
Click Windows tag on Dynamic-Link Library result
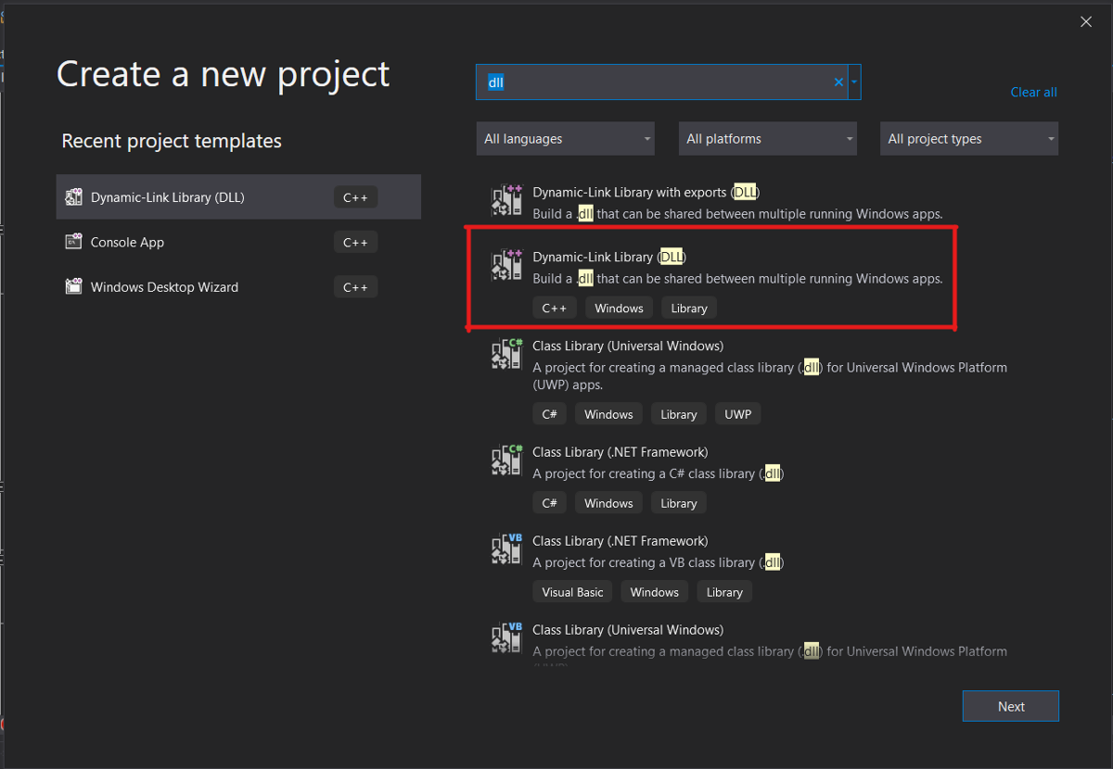619,308
